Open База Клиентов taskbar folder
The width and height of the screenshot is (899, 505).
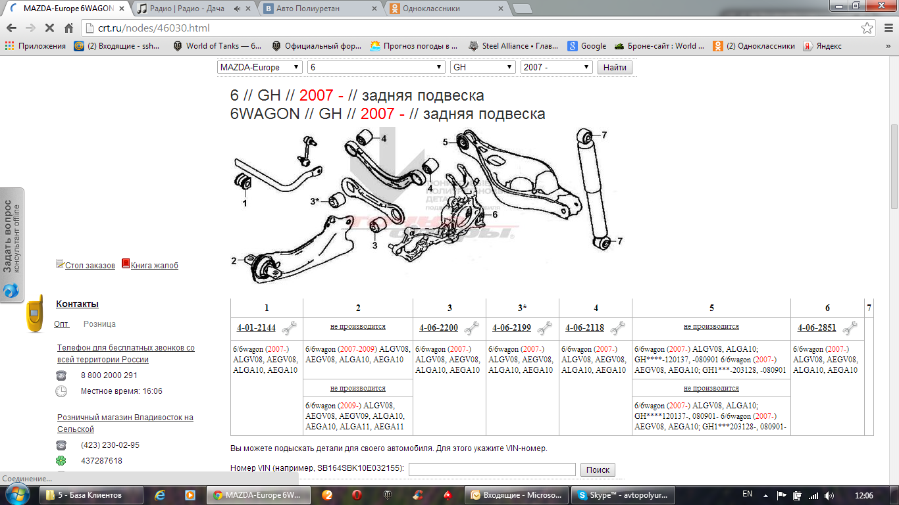coord(91,494)
